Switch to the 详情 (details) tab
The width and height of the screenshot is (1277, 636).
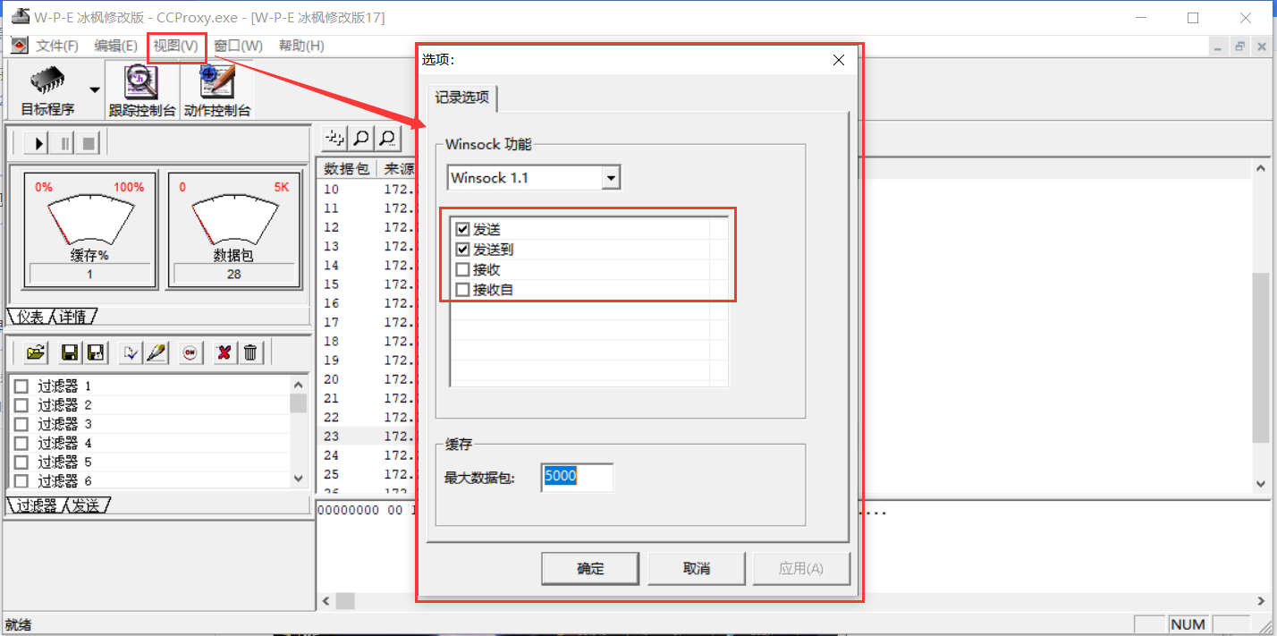pyautogui.click(x=72, y=316)
